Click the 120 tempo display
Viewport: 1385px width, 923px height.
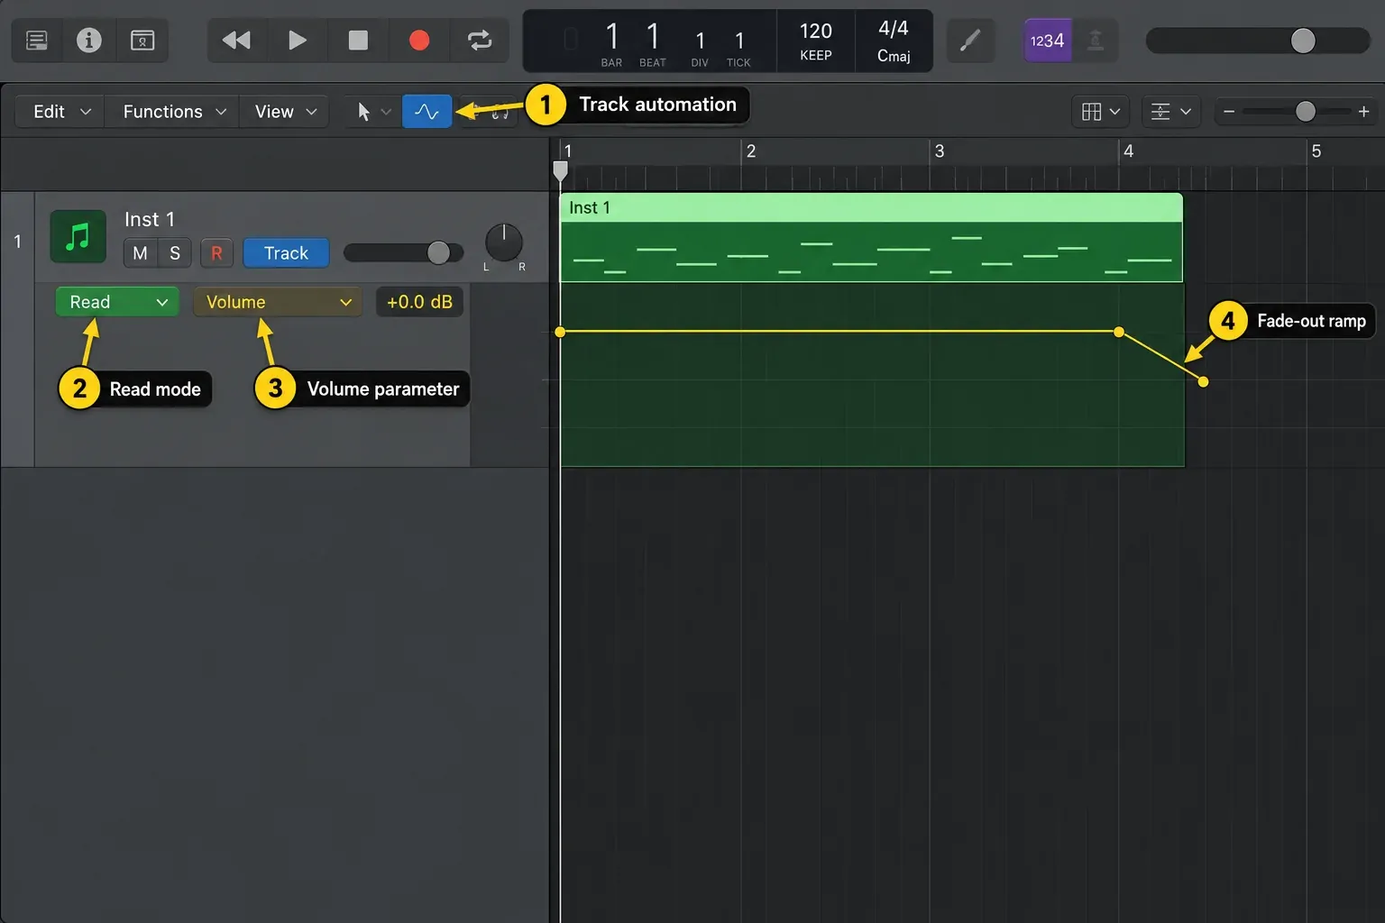[816, 32]
